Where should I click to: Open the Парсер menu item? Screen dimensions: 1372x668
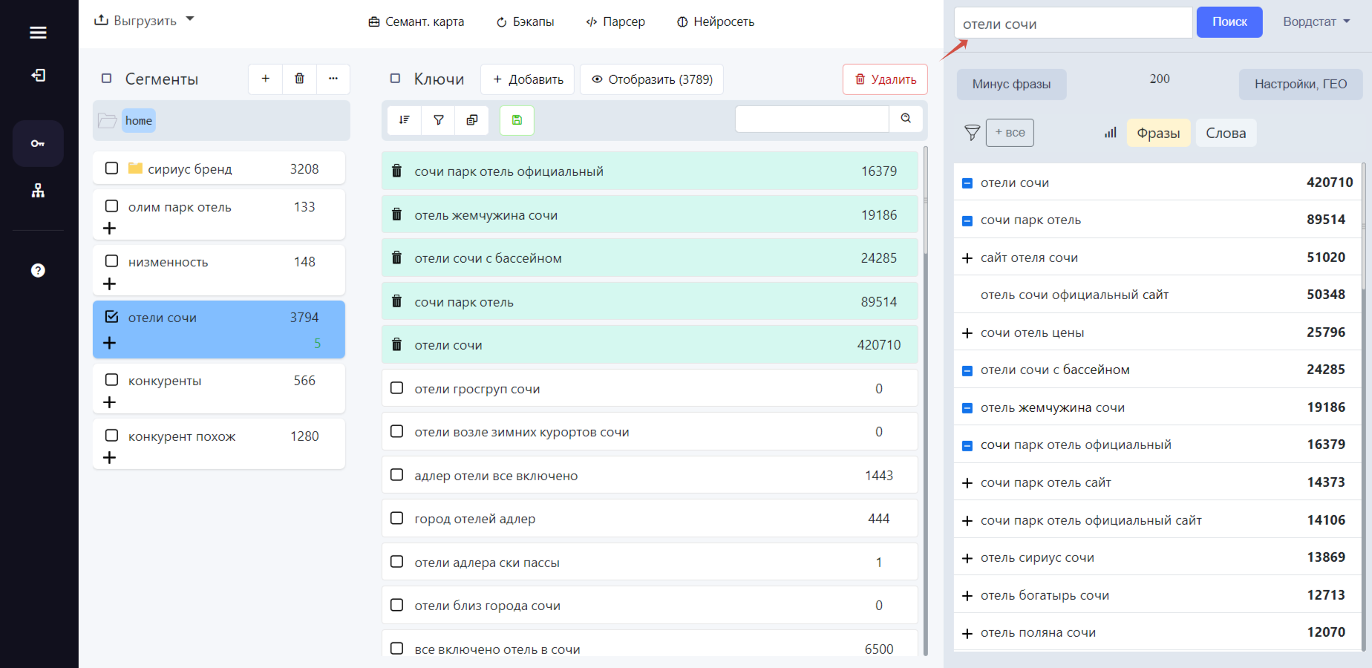tap(615, 22)
